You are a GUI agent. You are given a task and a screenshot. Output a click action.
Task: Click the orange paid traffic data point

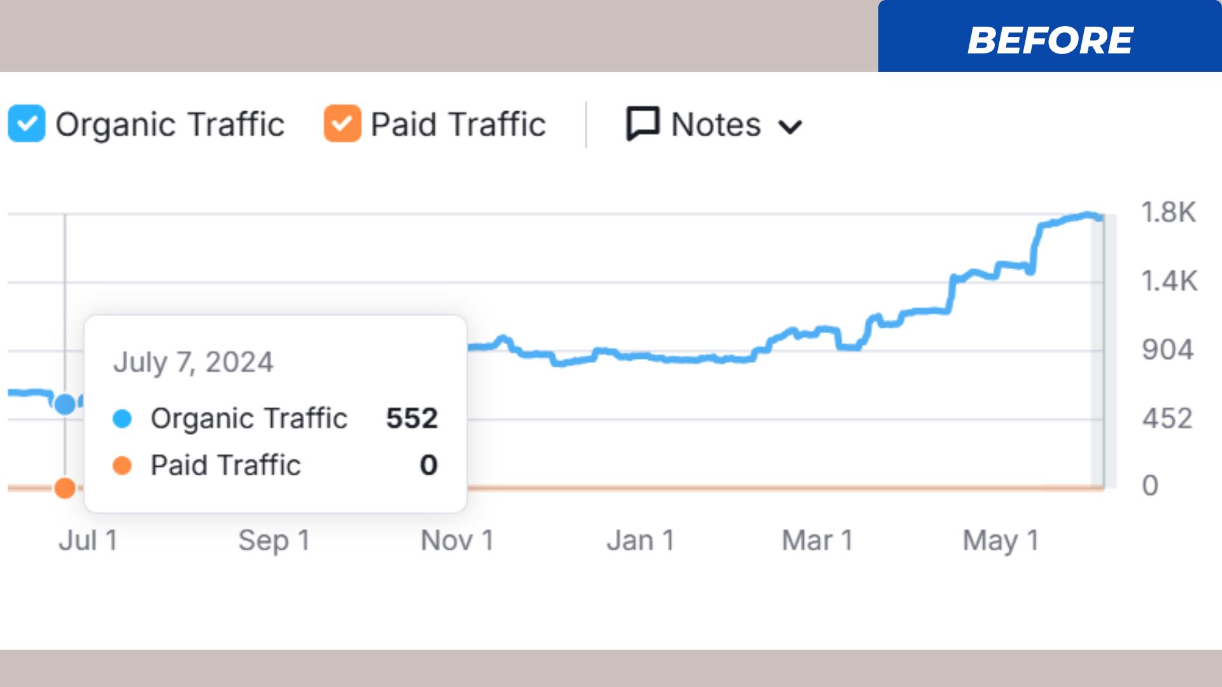[x=65, y=488]
